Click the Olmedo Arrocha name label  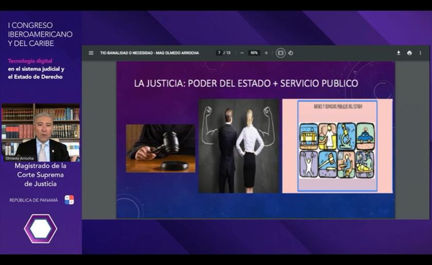20,158
